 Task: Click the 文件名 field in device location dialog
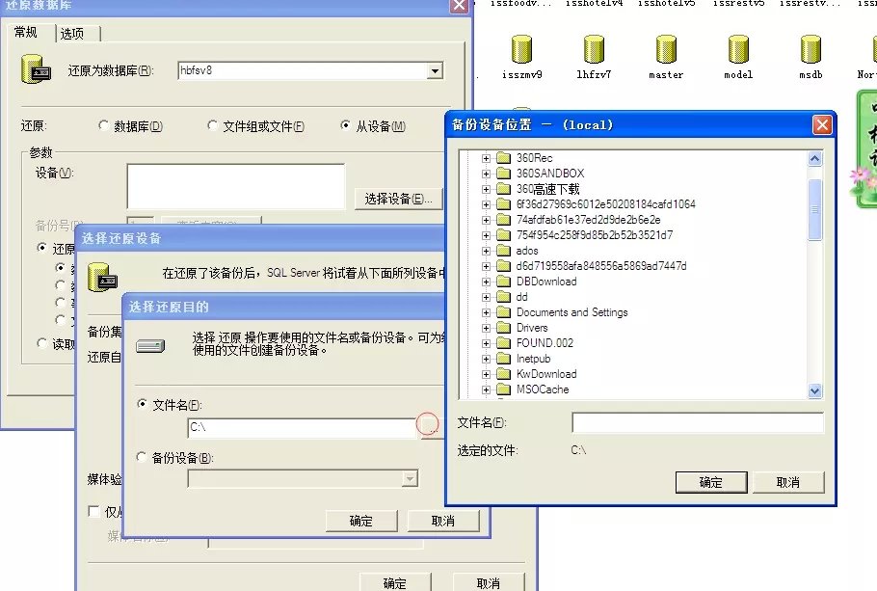pos(697,423)
